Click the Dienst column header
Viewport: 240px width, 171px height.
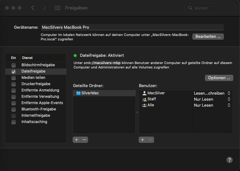44,58
